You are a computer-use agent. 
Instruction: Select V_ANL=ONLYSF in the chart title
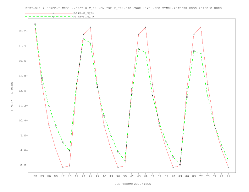[x=100, y=8]
